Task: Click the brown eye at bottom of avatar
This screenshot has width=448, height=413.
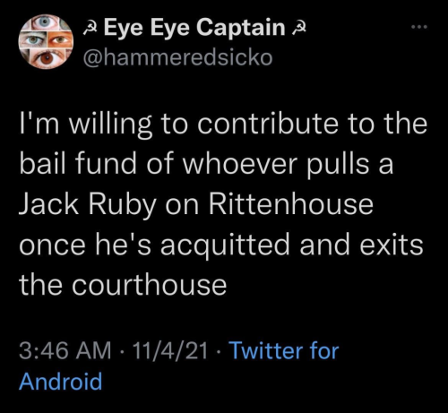Action: [47, 58]
